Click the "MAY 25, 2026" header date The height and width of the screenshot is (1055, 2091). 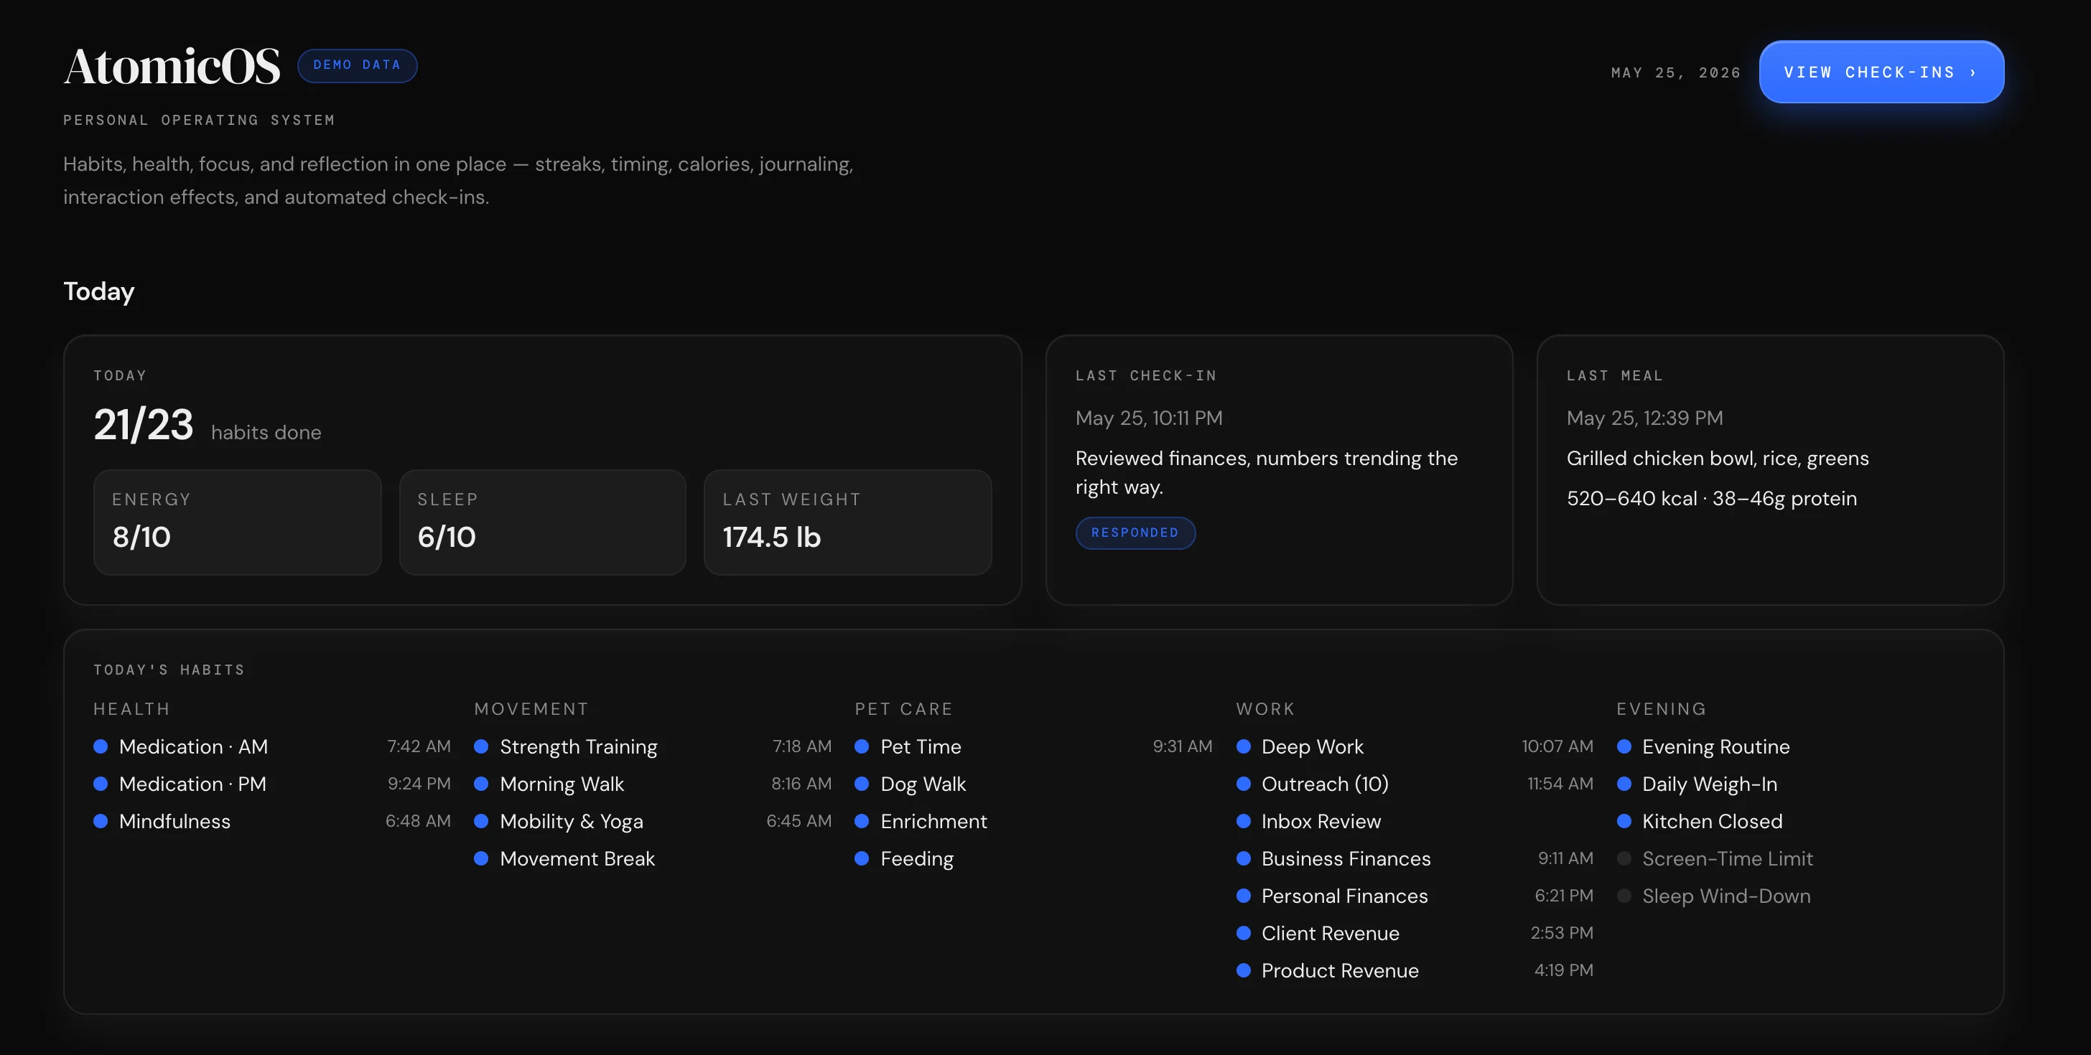coord(1675,73)
